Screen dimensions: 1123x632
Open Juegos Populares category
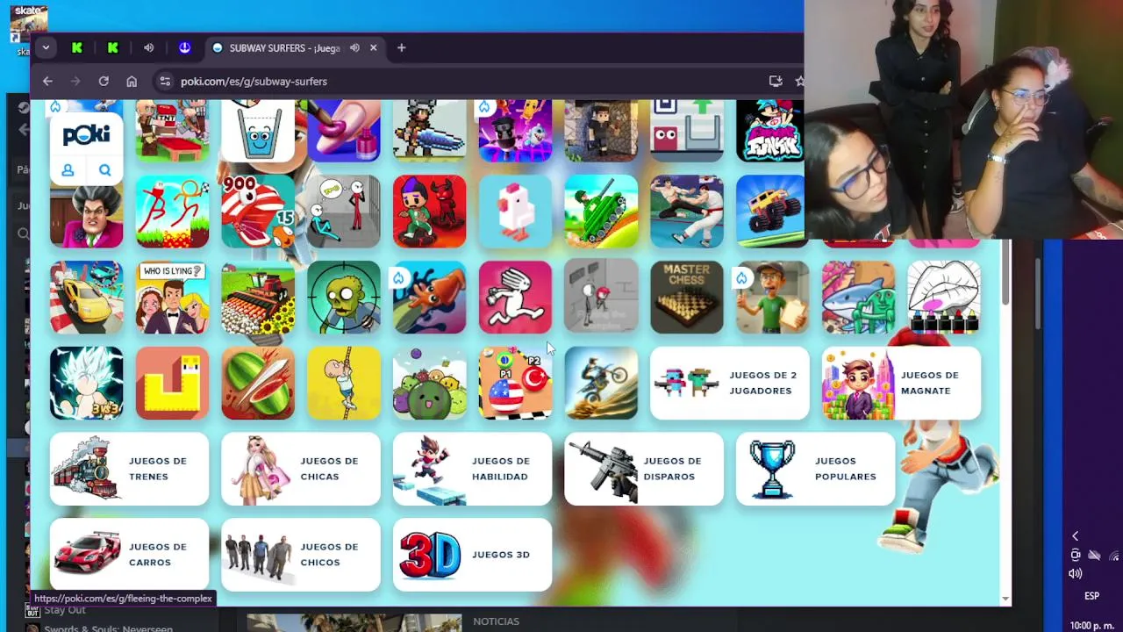816,469
